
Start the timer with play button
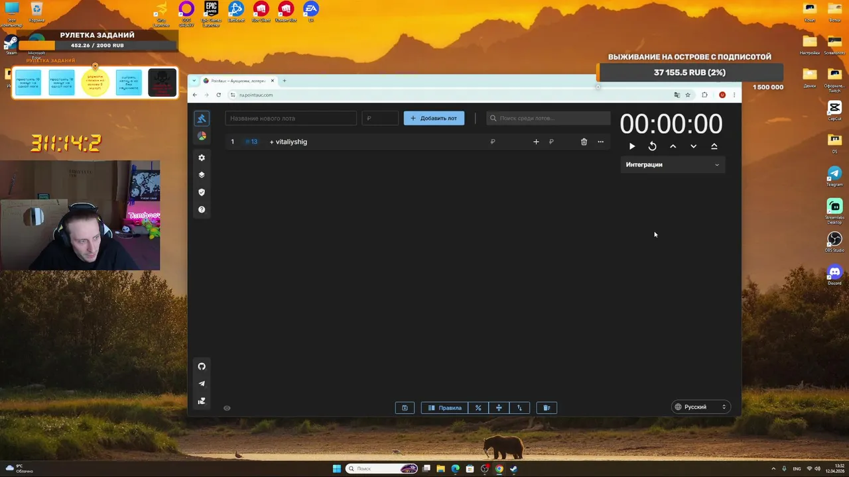coord(631,146)
